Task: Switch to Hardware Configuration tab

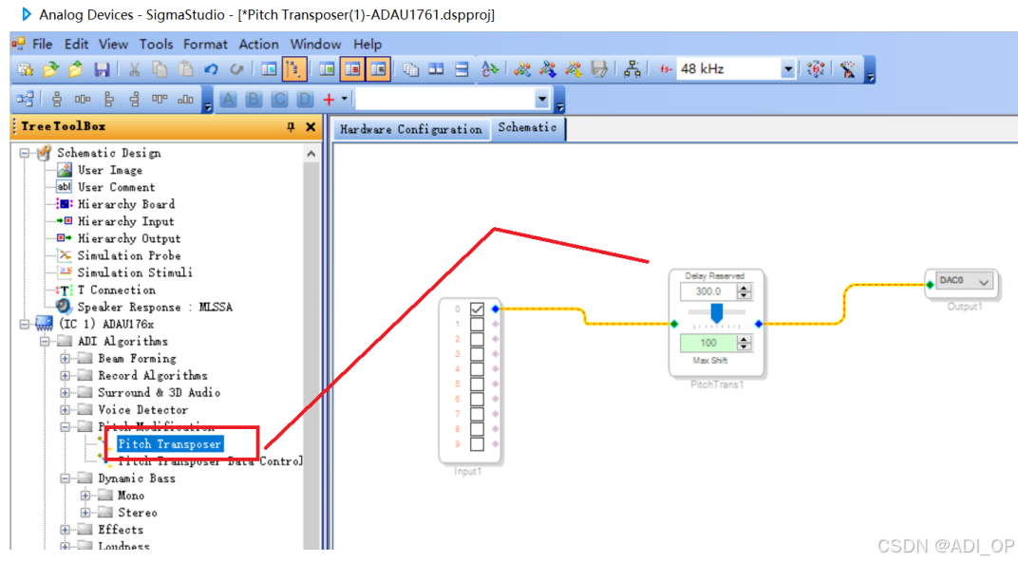Action: coord(411,130)
